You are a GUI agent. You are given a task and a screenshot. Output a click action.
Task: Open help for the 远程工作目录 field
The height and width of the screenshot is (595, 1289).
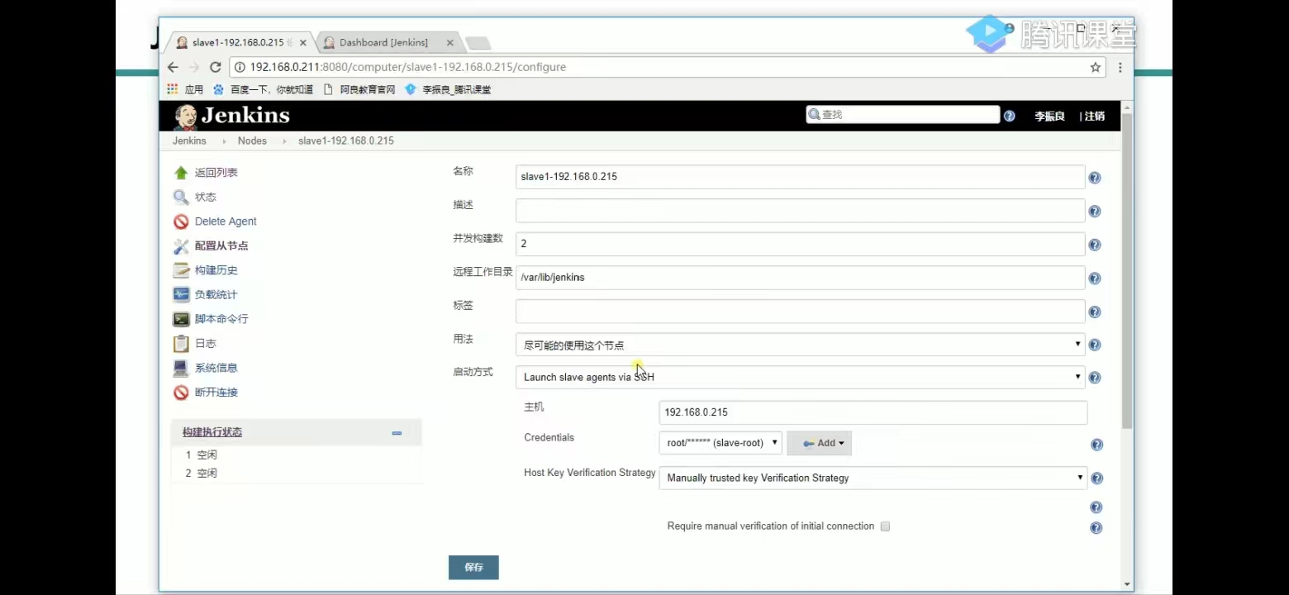point(1095,278)
